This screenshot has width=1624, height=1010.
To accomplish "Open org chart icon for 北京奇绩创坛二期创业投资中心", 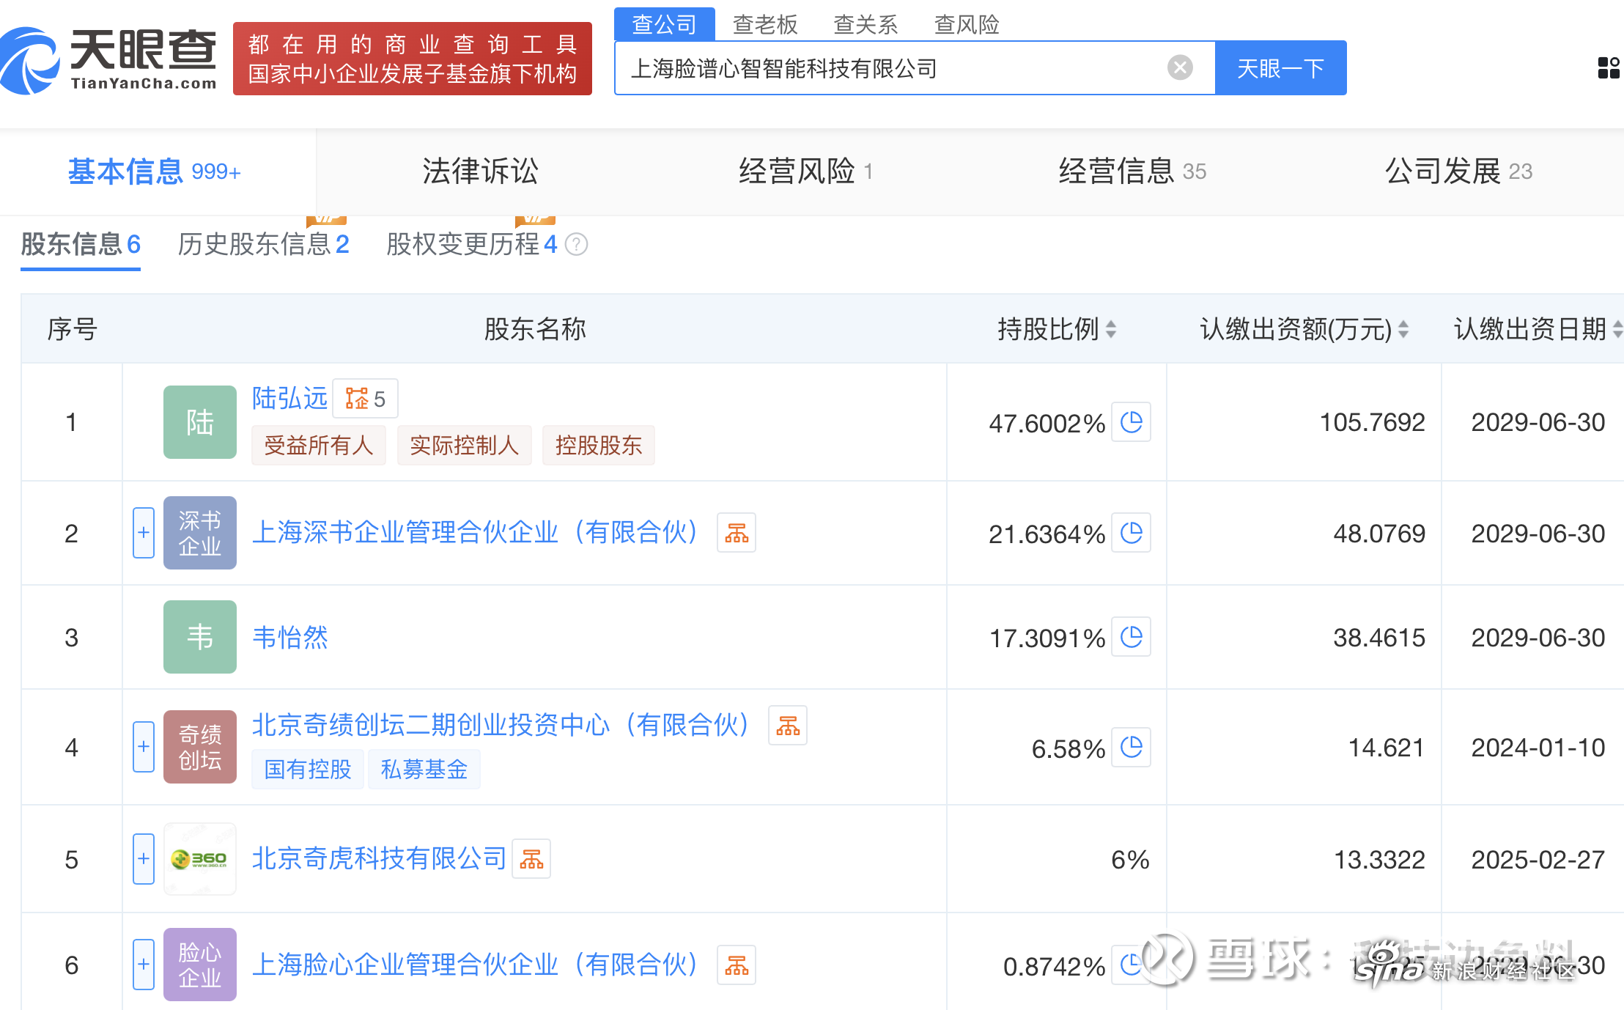I will tap(788, 726).
